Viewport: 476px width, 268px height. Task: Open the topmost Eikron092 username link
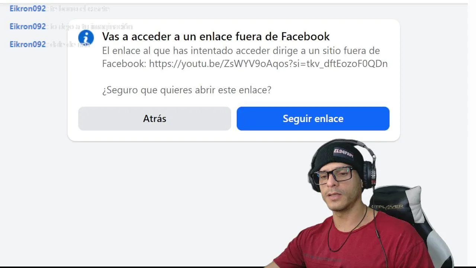28,9
